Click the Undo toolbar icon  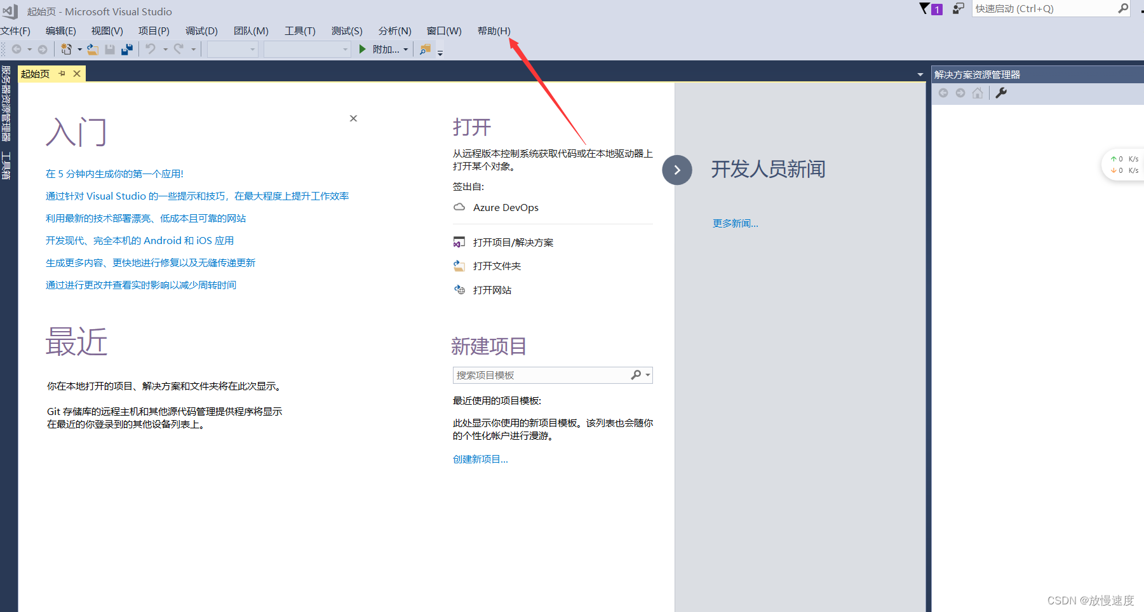[x=151, y=49]
